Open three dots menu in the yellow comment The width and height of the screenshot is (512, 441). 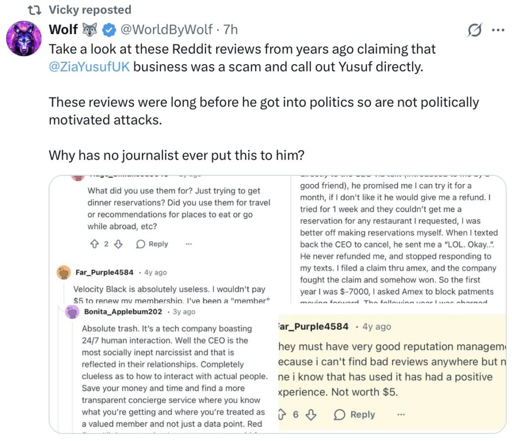(x=400, y=414)
